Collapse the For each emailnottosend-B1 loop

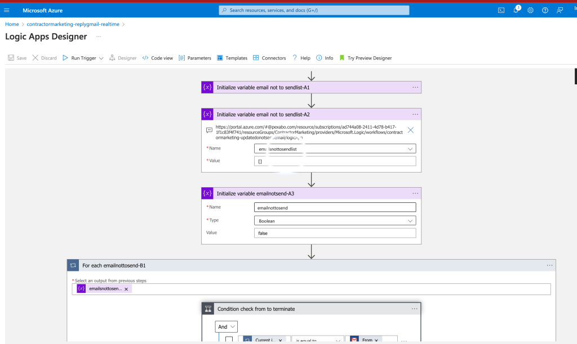coord(311,265)
